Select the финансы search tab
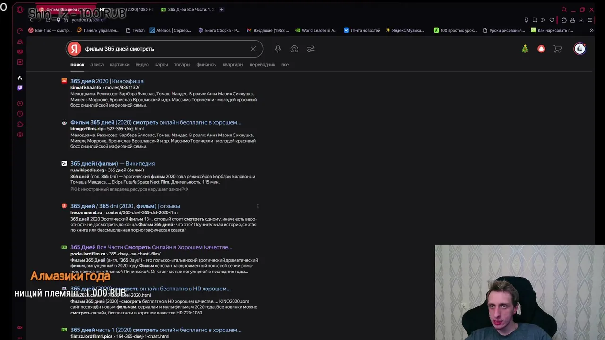The height and width of the screenshot is (340, 605). [206, 64]
